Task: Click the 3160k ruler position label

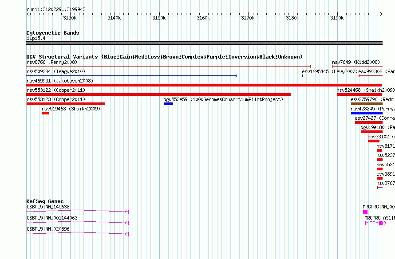Action: click(x=203, y=18)
